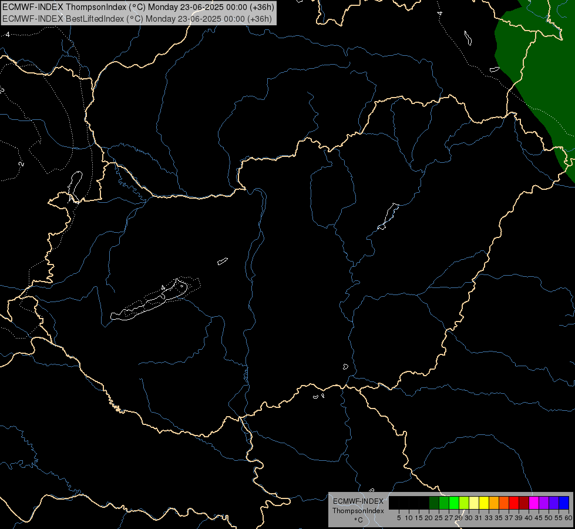Click legend tick value '40'
The width and height of the screenshot is (575, 529).
click(529, 518)
